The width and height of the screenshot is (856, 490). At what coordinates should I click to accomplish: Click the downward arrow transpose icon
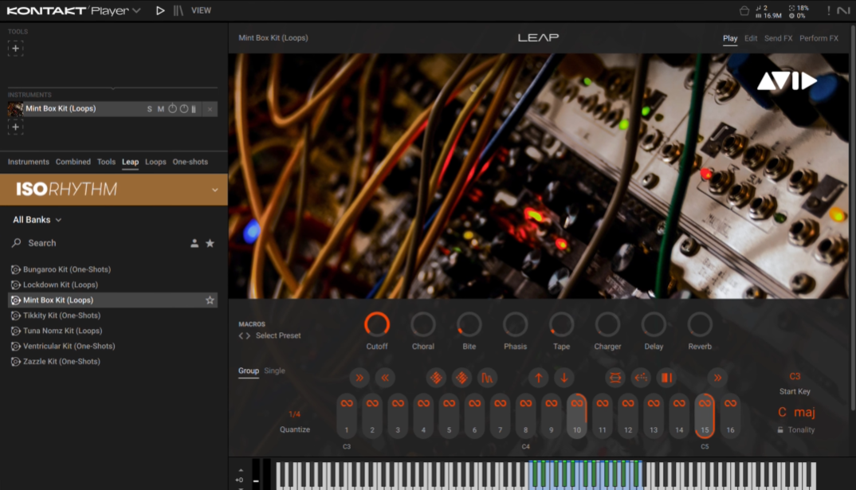pos(563,378)
